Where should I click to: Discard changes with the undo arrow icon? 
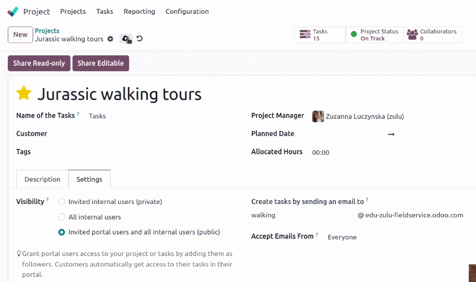(x=139, y=39)
